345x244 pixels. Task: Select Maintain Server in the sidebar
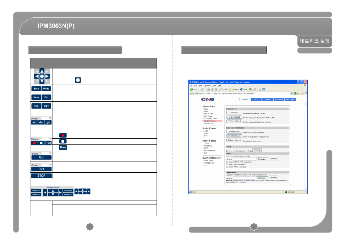(212, 121)
